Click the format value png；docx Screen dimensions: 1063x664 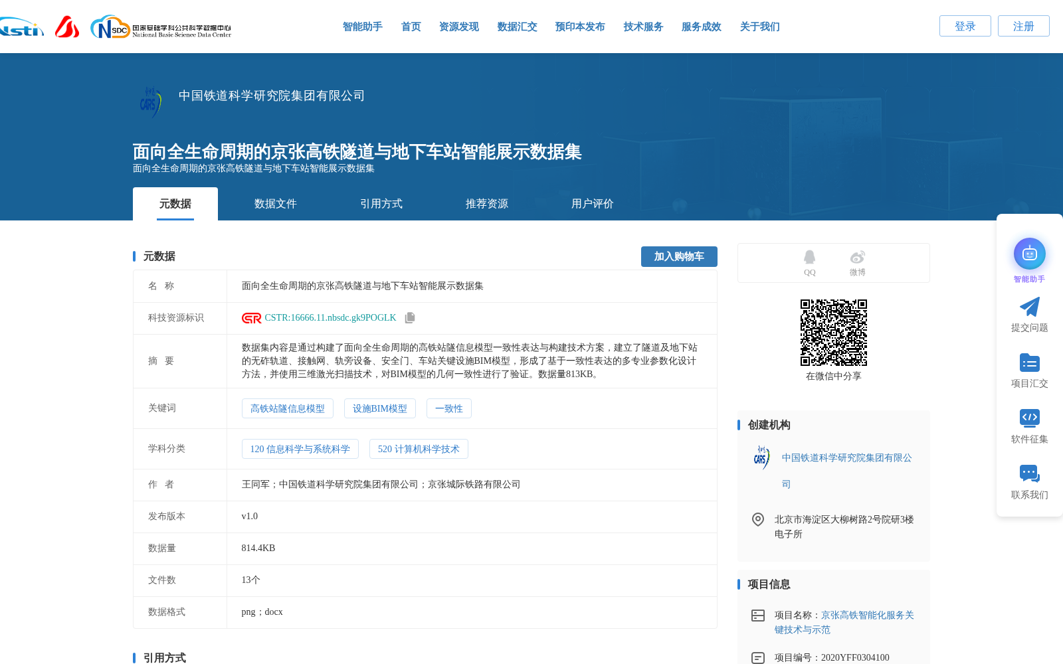(262, 612)
